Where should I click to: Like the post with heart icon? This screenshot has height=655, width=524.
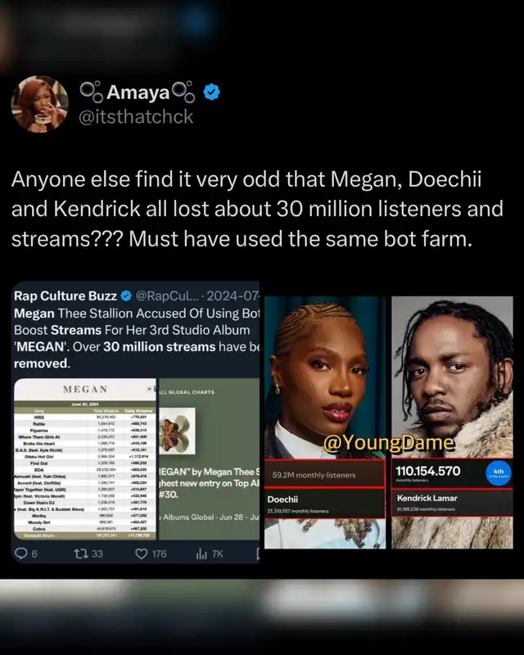tap(137, 554)
